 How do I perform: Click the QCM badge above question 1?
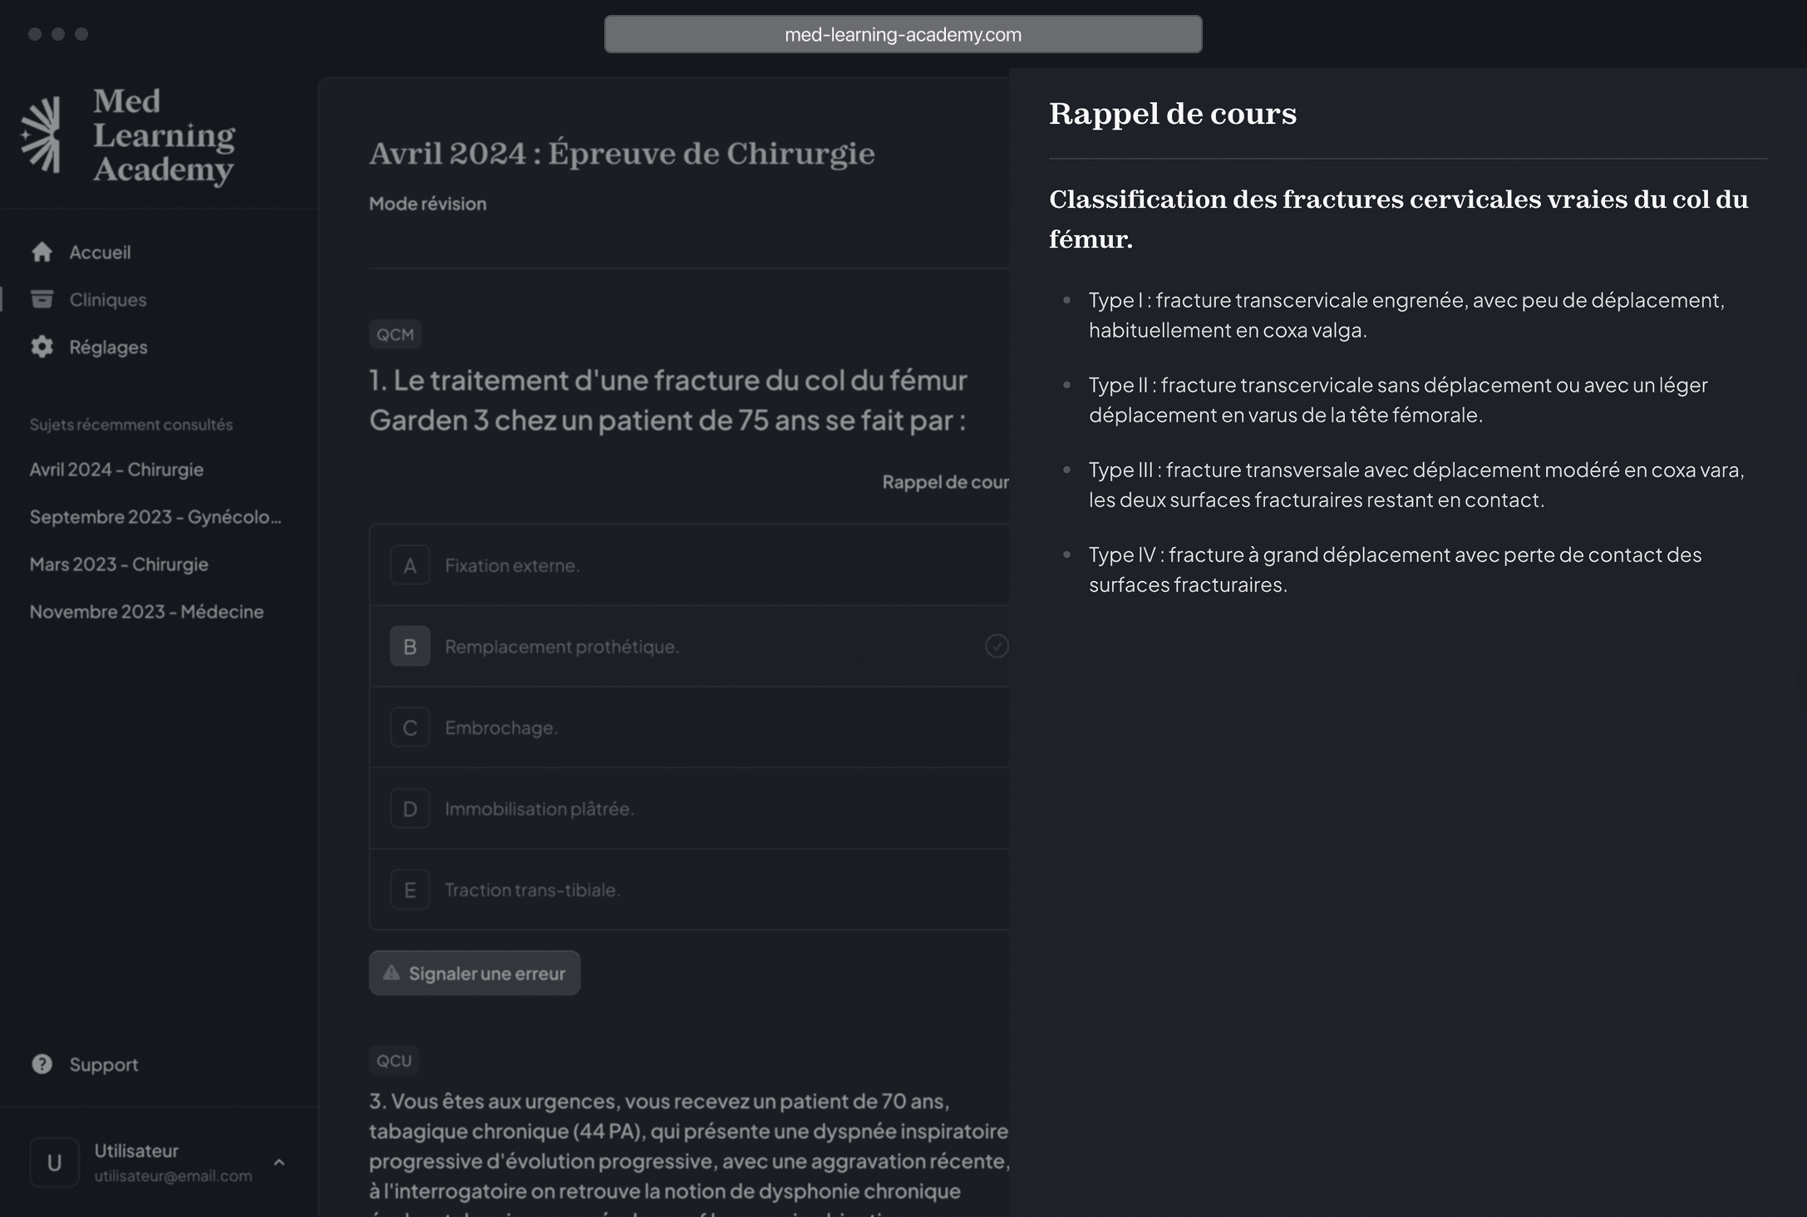click(x=396, y=333)
